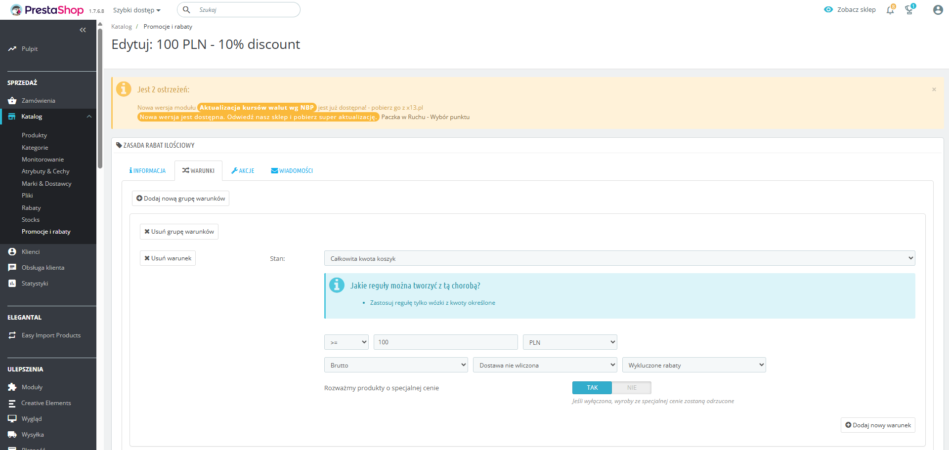Click the Creative Elements icon

12,403
